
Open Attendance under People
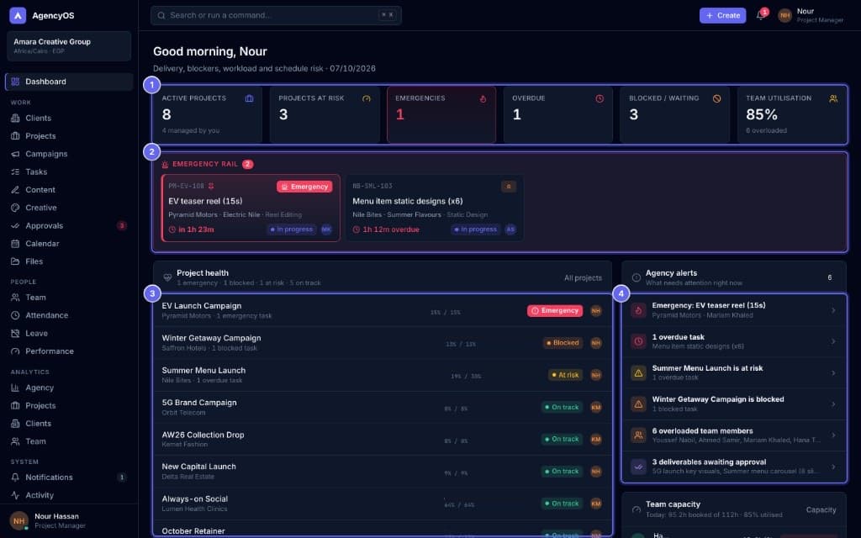[x=69, y=315]
